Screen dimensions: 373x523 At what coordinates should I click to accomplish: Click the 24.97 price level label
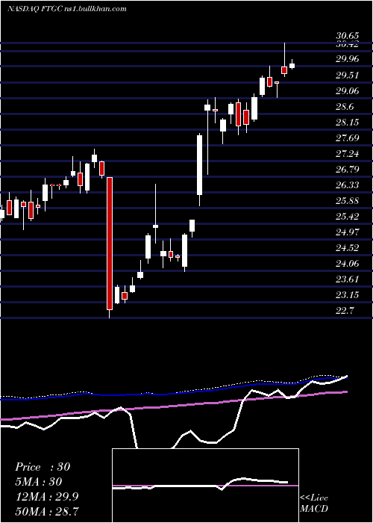[x=348, y=232]
